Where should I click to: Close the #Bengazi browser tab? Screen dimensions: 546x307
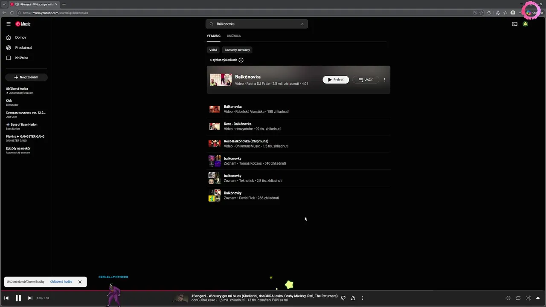click(x=56, y=4)
